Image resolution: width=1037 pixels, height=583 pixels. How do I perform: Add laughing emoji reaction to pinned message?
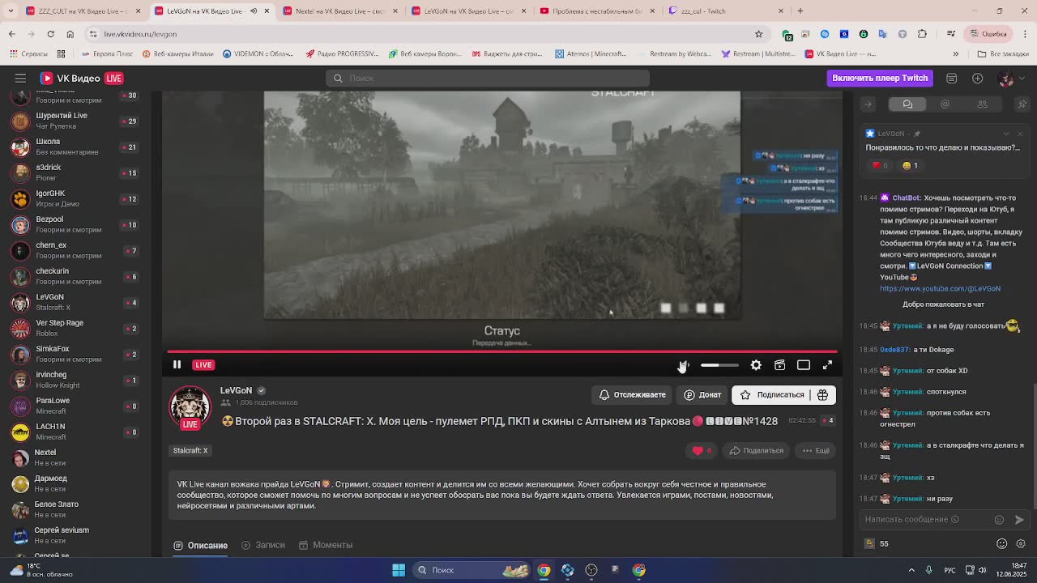[911, 165]
